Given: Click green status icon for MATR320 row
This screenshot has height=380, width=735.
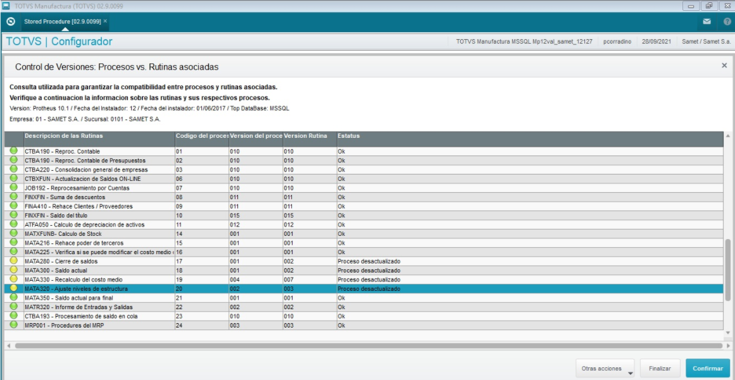Looking at the screenshot, I should pos(13,307).
